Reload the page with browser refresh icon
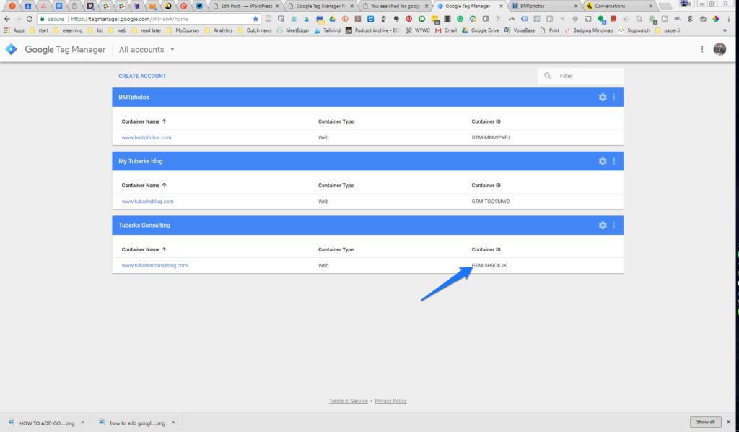Image resolution: width=739 pixels, height=432 pixels. (x=30, y=19)
